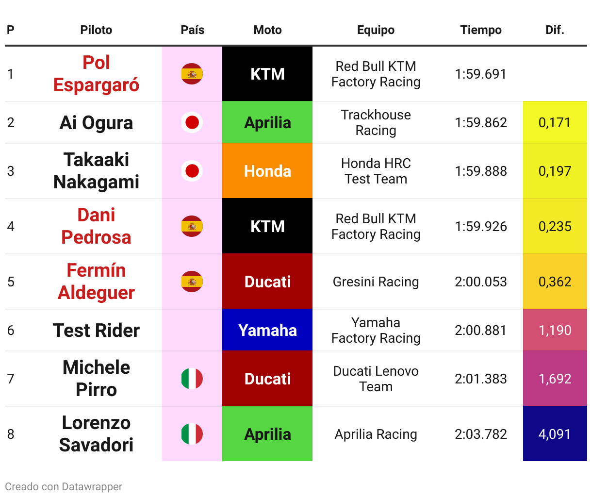Click the Moto column header
This screenshot has width=592, height=498.
[x=267, y=30]
